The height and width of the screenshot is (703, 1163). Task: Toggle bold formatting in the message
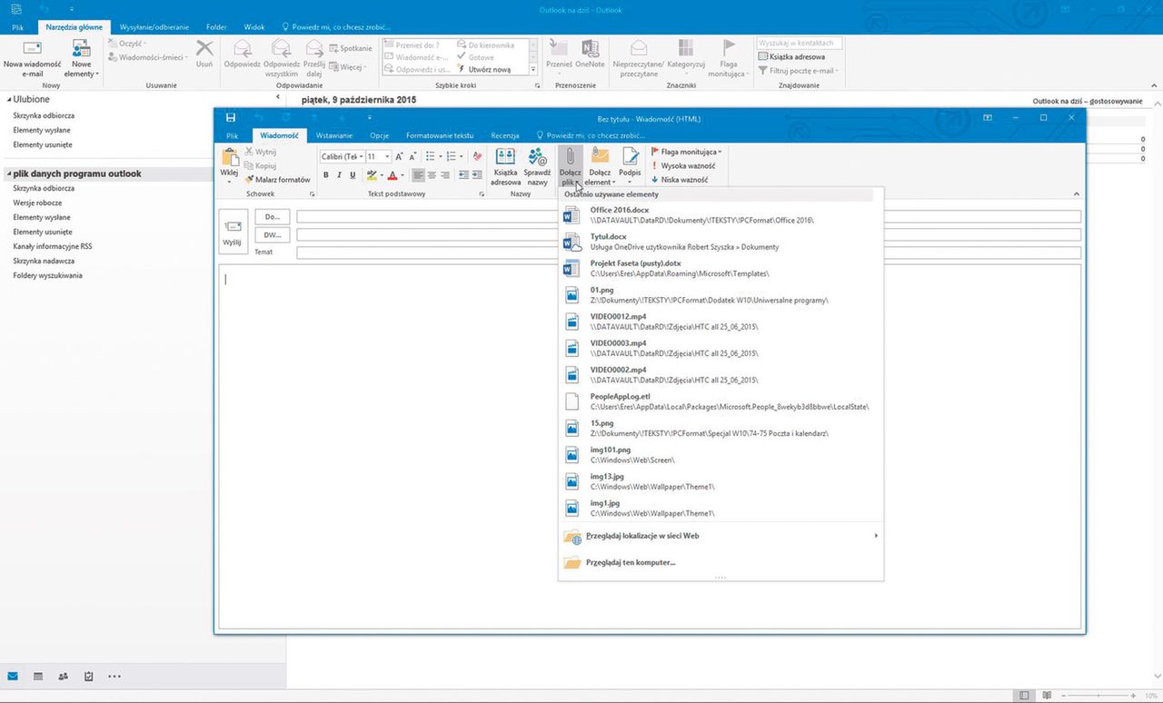[326, 175]
